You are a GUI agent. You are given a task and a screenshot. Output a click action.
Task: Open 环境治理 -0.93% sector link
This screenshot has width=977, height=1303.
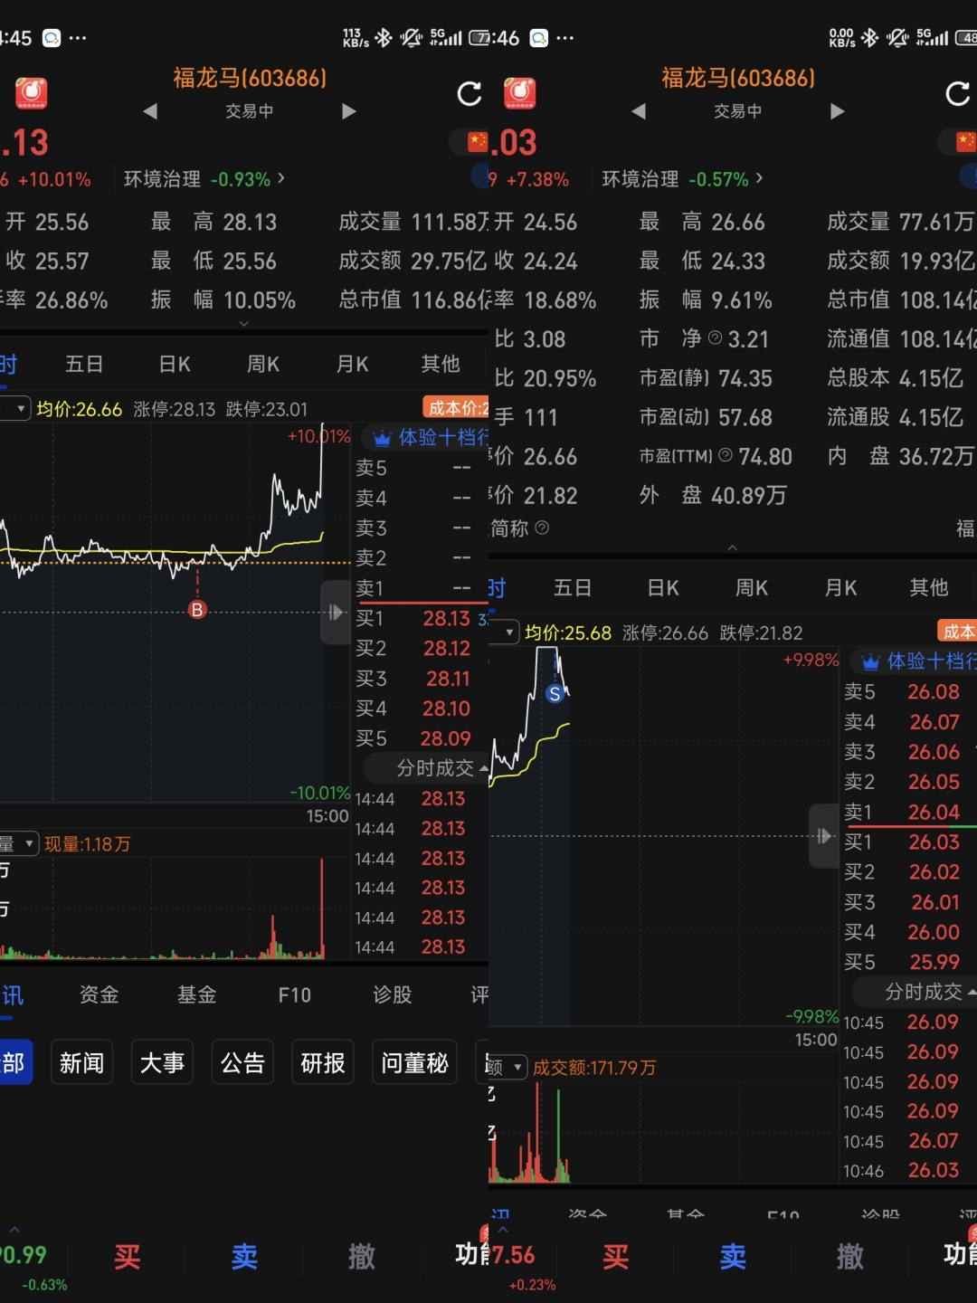point(204,179)
